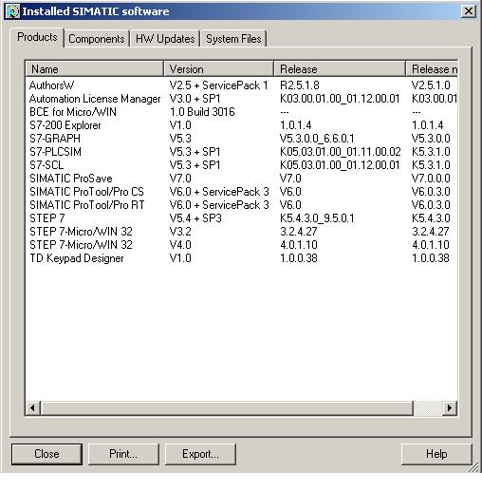482x491 pixels.
Task: Click release number V7.0.0.0
Action: [431, 179]
